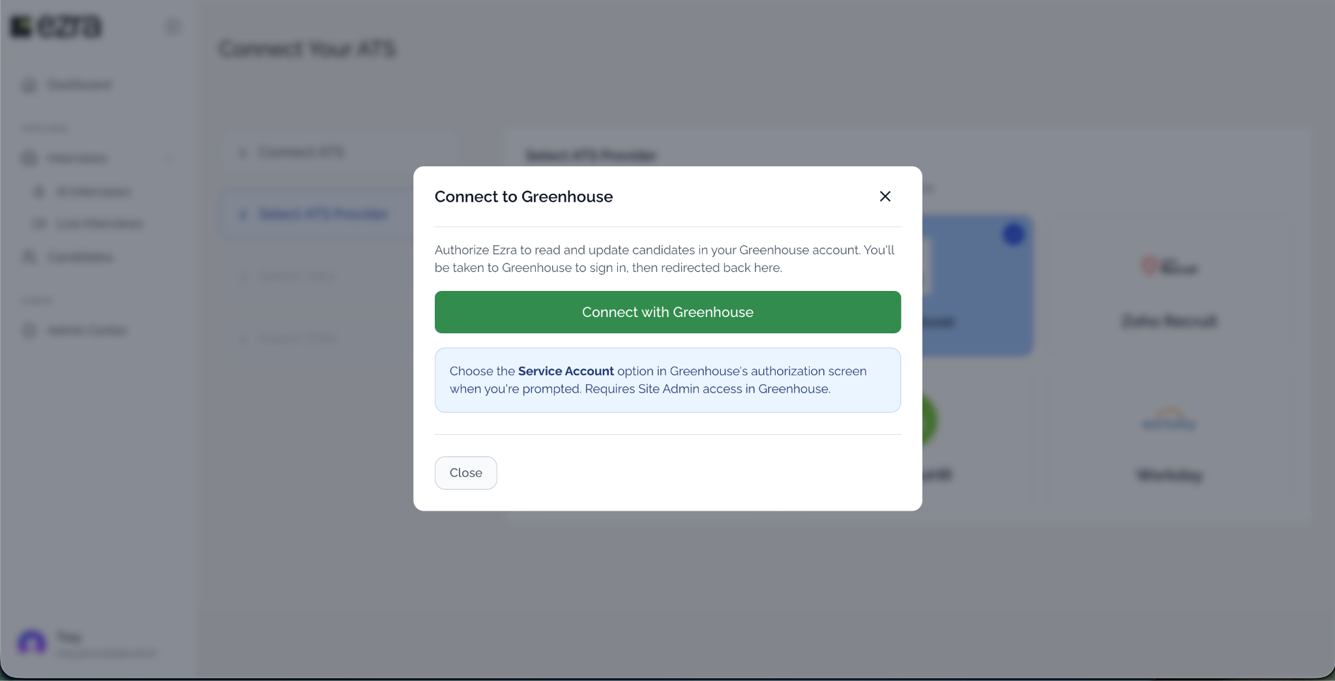This screenshot has width=1335, height=681.
Task: Click the Interviews icon in the sidebar
Action: tap(29, 158)
